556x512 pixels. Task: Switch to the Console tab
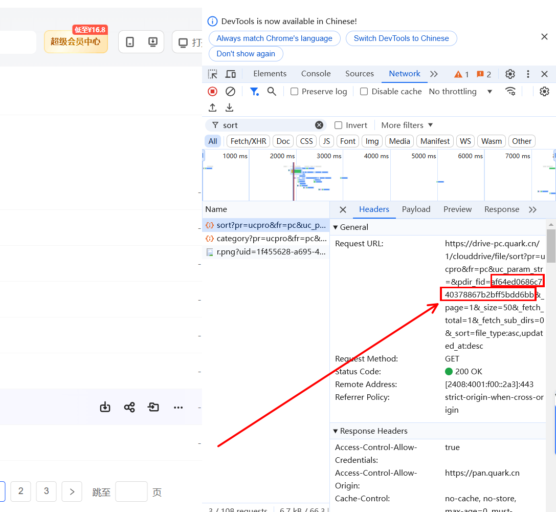tap(316, 74)
